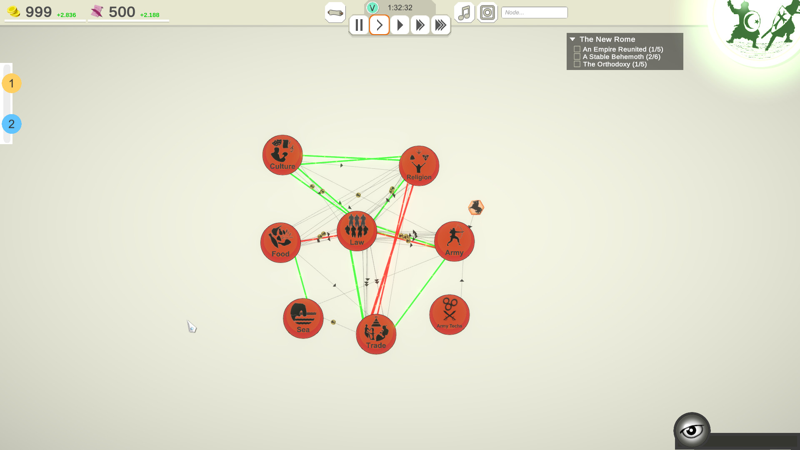
Task: Click the skip-to-end playback button
Action: tap(440, 25)
